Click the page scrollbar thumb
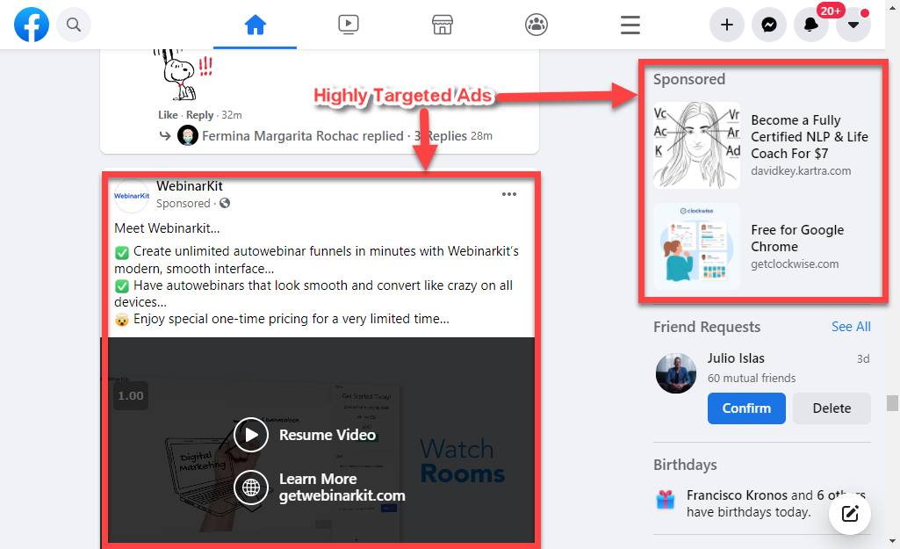The width and height of the screenshot is (900, 549). click(892, 403)
